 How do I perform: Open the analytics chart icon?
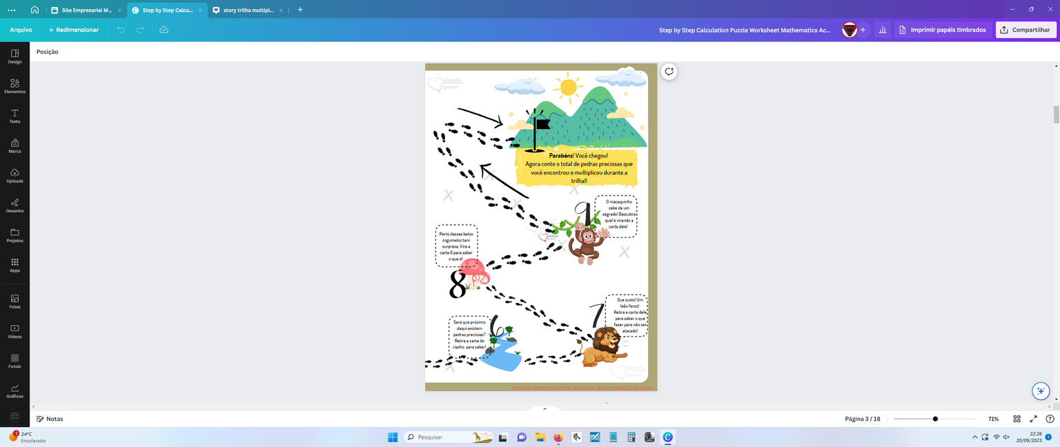[882, 30]
